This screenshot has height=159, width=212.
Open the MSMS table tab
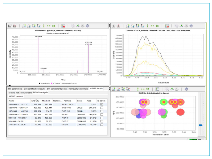point(26,92)
